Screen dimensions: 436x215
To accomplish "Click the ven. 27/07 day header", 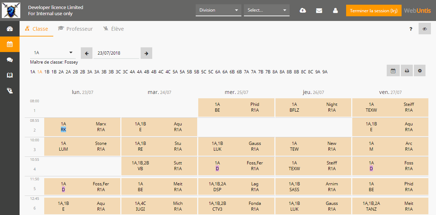I will (390, 92).
